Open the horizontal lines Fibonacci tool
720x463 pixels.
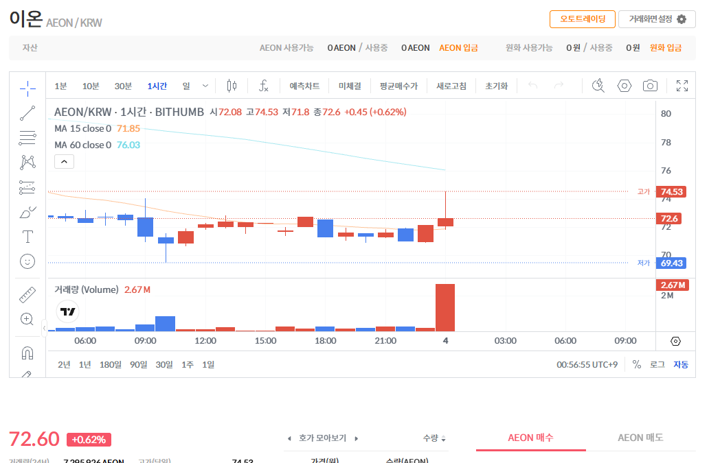(x=27, y=137)
